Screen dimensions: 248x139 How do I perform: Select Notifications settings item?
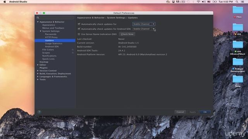click(x=49, y=56)
